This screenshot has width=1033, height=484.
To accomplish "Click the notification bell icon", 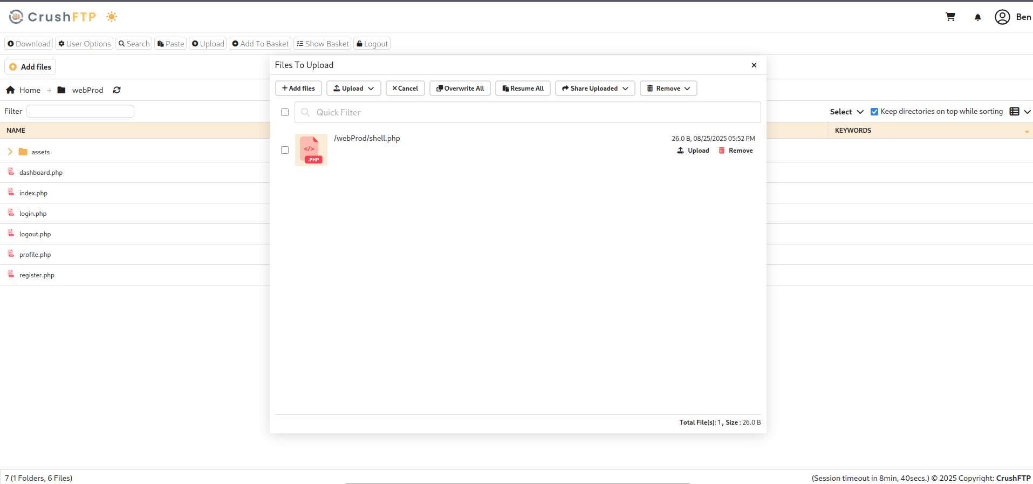I will [x=977, y=17].
